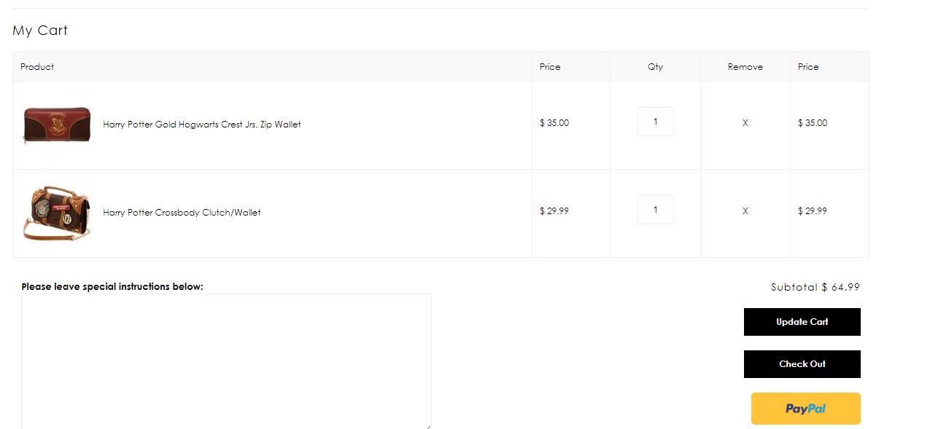
Task: Click the Update Cart button
Action: click(x=802, y=322)
